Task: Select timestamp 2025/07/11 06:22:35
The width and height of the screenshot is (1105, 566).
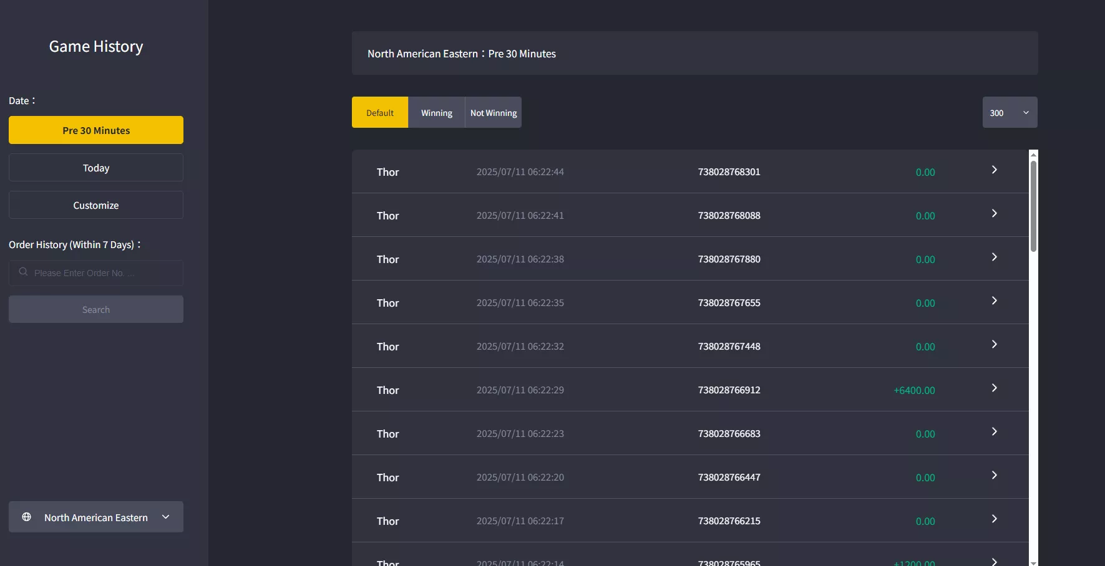Action: click(520, 302)
